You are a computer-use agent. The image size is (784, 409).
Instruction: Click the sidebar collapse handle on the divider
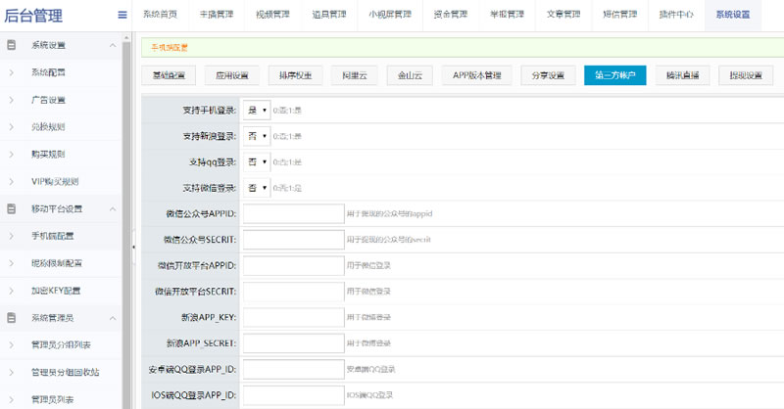point(134,247)
